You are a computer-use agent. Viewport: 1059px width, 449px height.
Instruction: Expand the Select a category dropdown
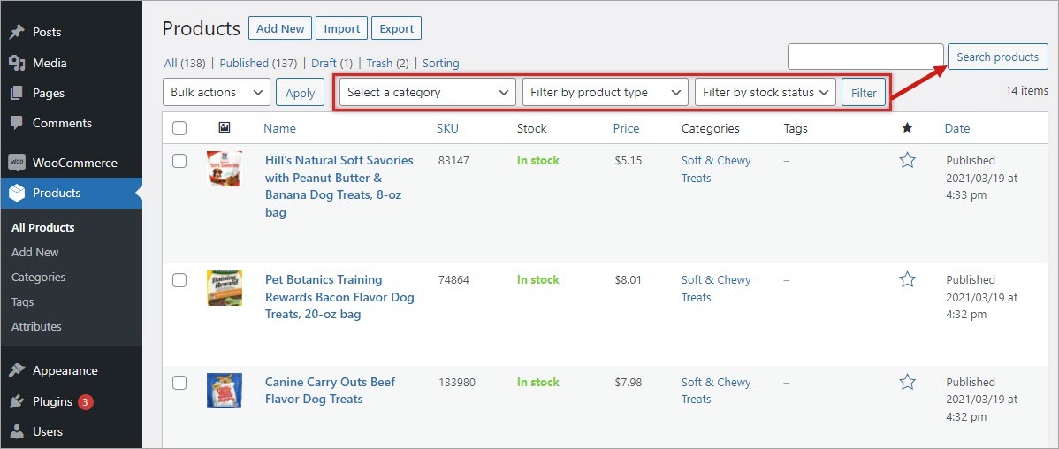[428, 92]
